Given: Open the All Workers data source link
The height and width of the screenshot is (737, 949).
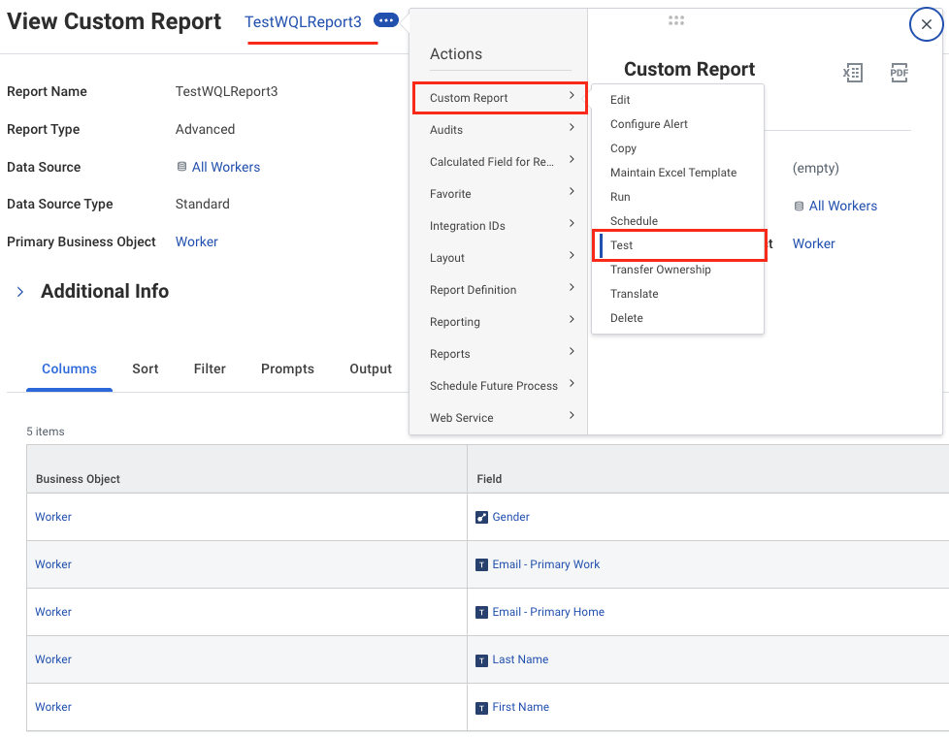Looking at the screenshot, I should point(225,167).
